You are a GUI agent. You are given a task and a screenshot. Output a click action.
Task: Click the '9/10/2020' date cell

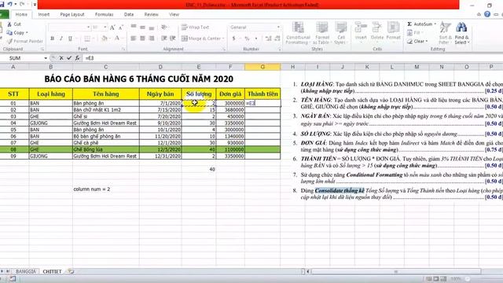click(x=160, y=123)
